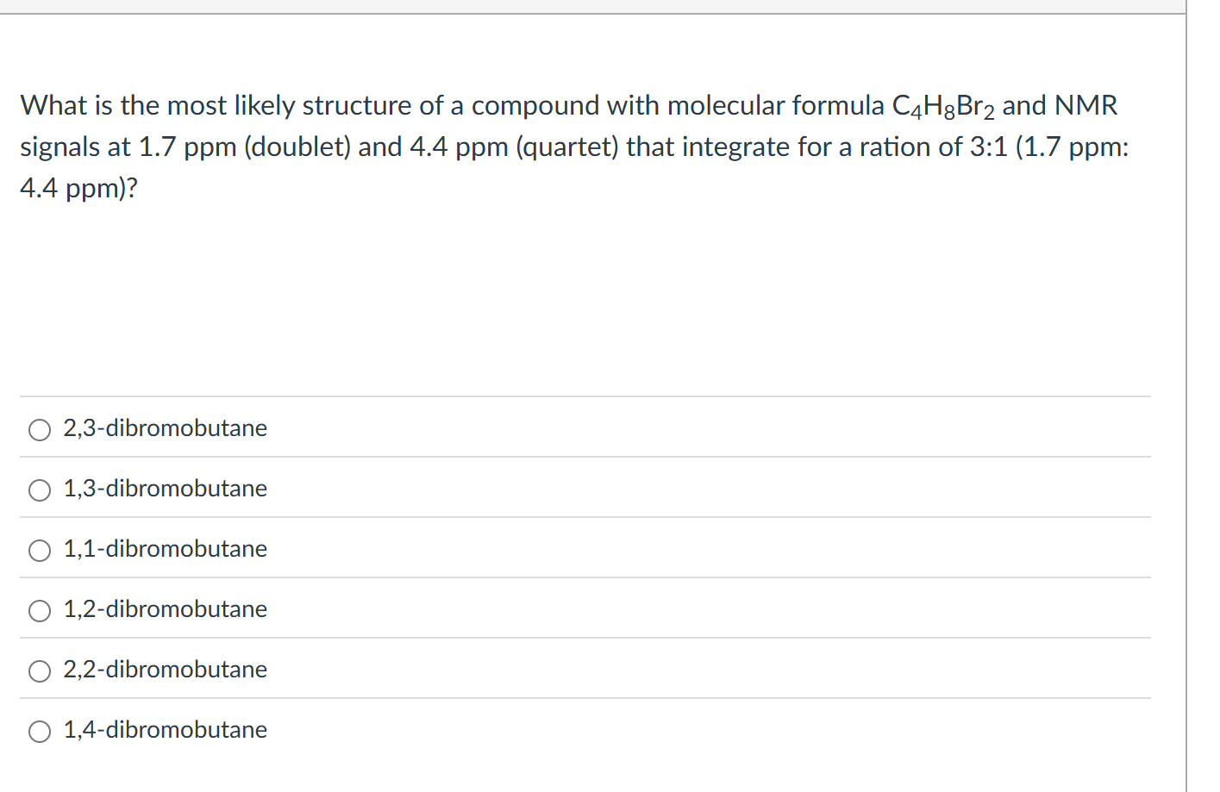
Task: Select the 1,2-dibromobutane radio button
Action: (39, 610)
